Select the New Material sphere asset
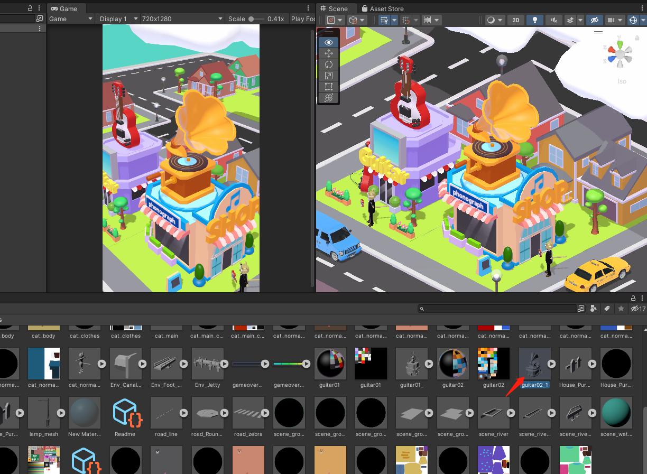 pos(85,413)
